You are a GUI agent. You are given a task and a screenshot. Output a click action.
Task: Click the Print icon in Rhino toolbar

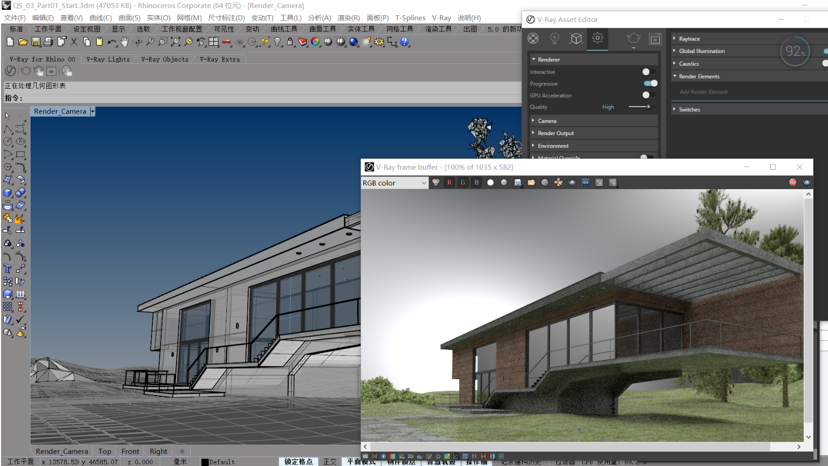pyautogui.click(x=48, y=42)
